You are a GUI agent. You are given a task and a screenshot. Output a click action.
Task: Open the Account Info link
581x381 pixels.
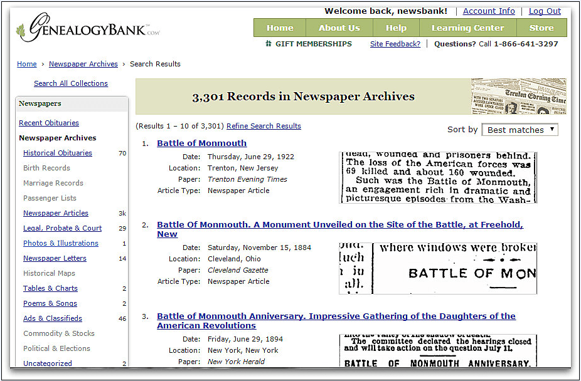point(489,11)
